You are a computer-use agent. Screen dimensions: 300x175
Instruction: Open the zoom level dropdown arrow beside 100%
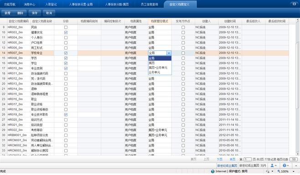294,171
